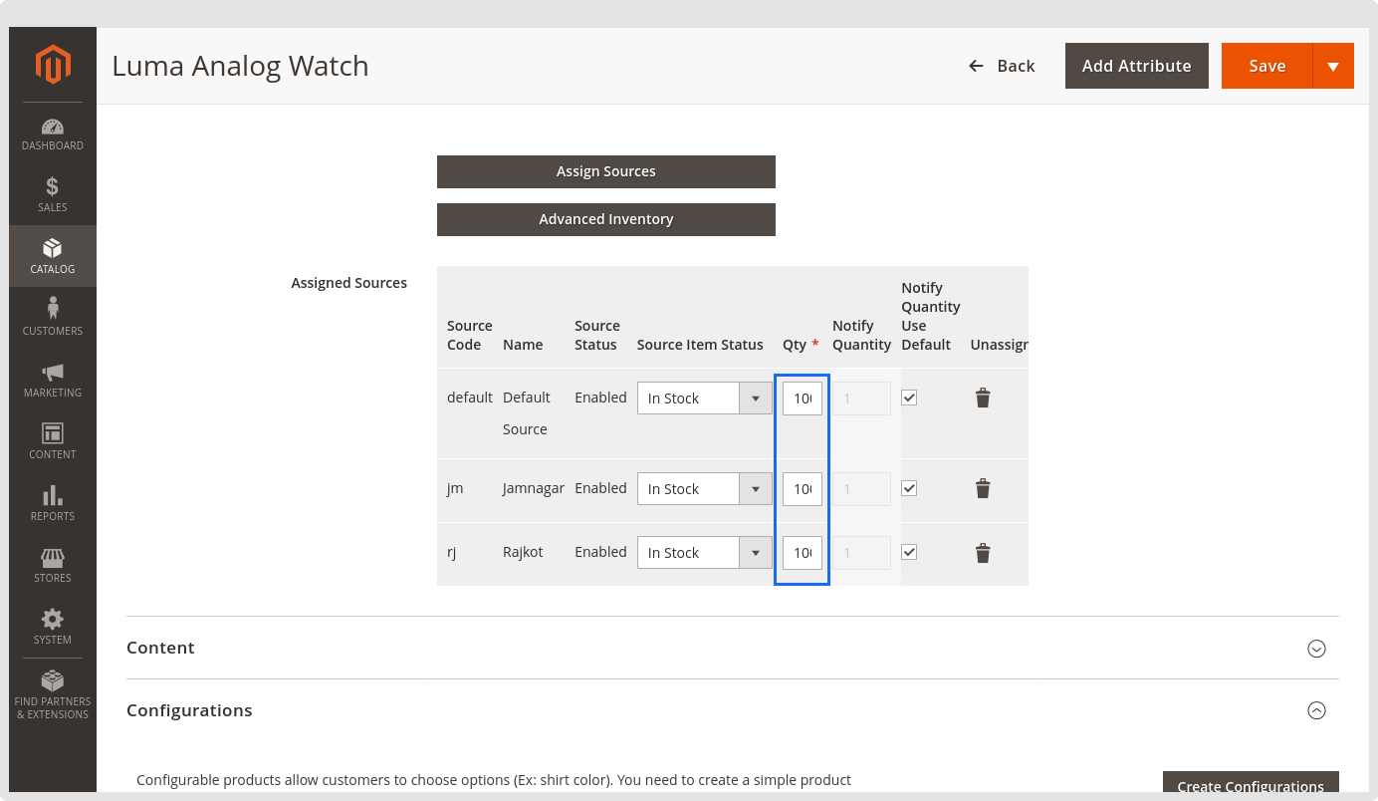Collapse the Configurations section
This screenshot has width=1378, height=801.
[1316, 710]
